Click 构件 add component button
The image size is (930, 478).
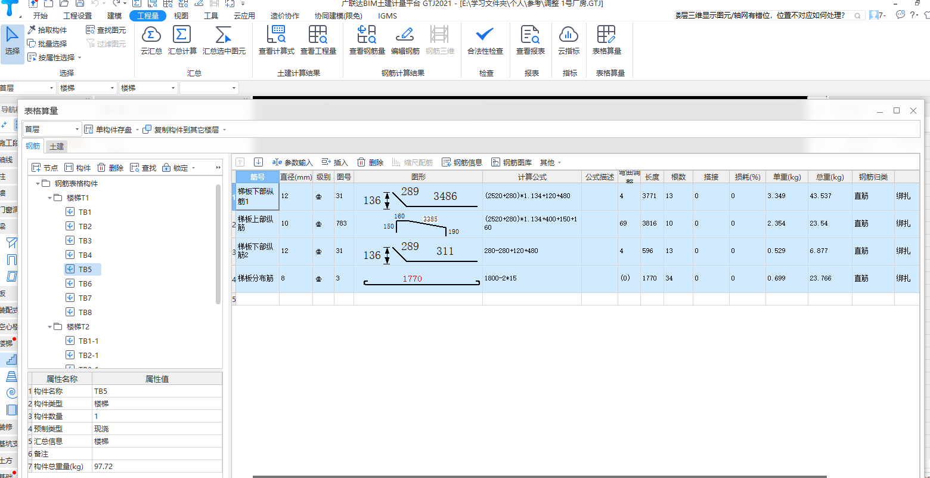[77, 168]
